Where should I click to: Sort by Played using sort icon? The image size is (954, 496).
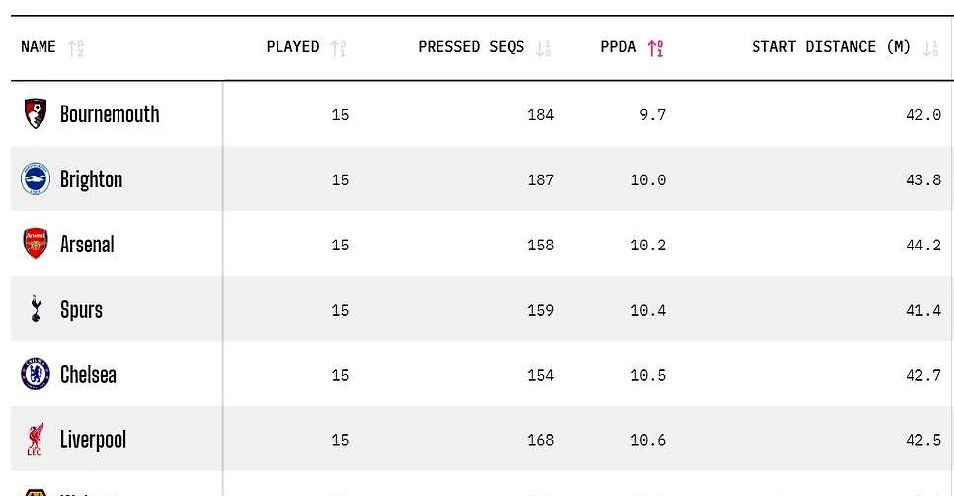point(339,48)
